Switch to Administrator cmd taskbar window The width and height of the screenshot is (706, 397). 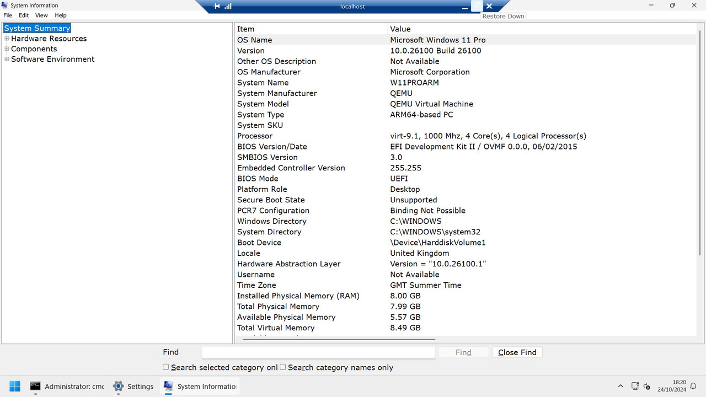[x=67, y=387]
